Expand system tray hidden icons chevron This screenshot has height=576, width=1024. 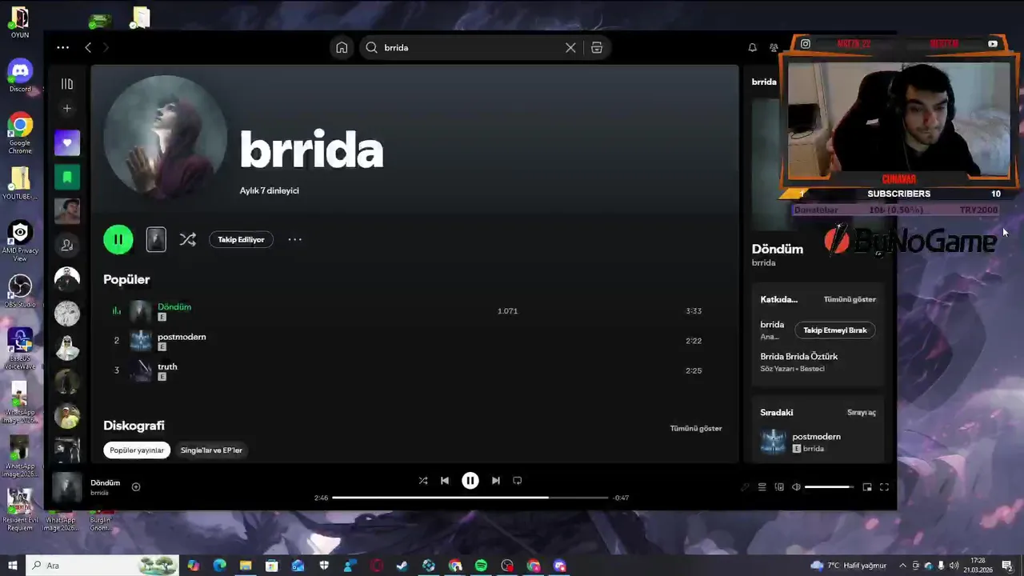[x=902, y=566]
